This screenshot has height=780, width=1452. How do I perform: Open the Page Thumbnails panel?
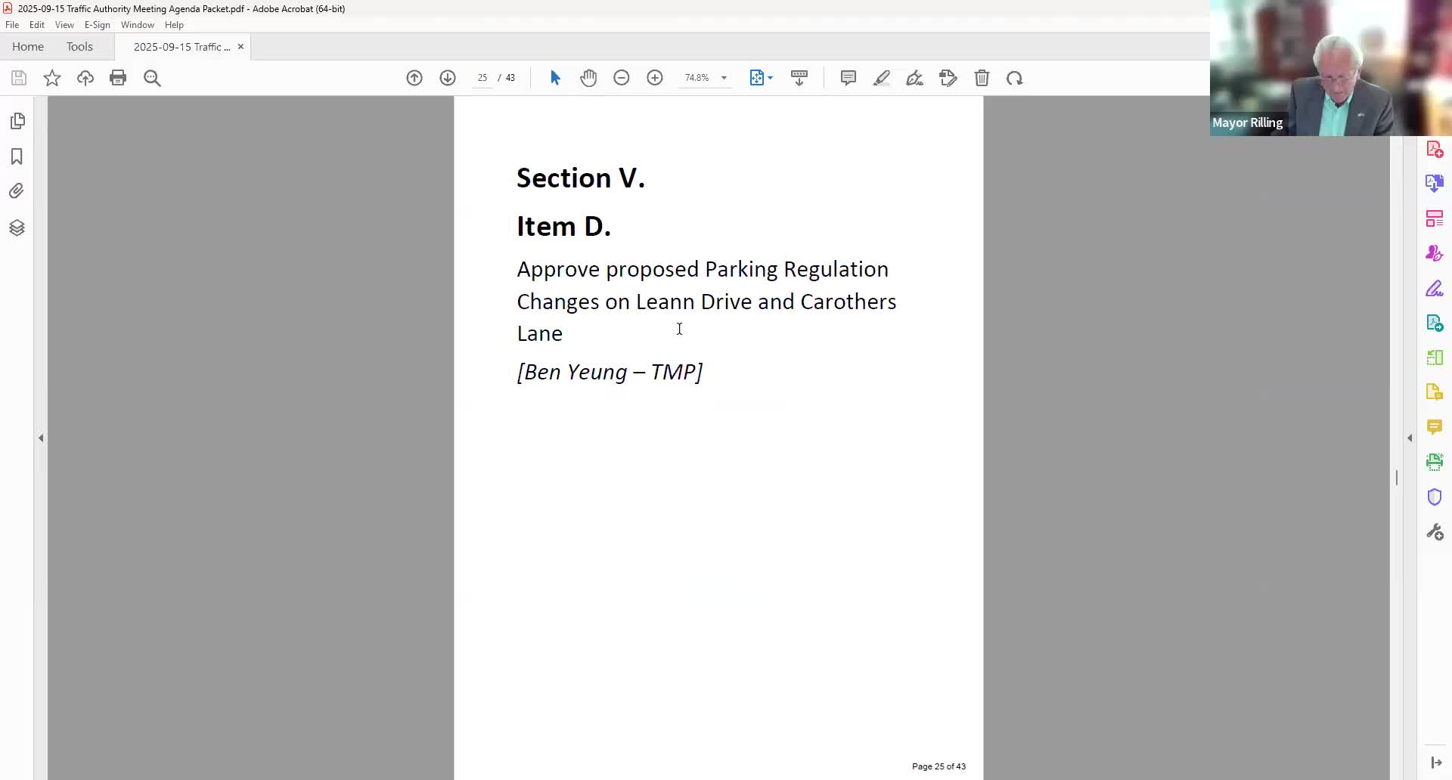18,121
